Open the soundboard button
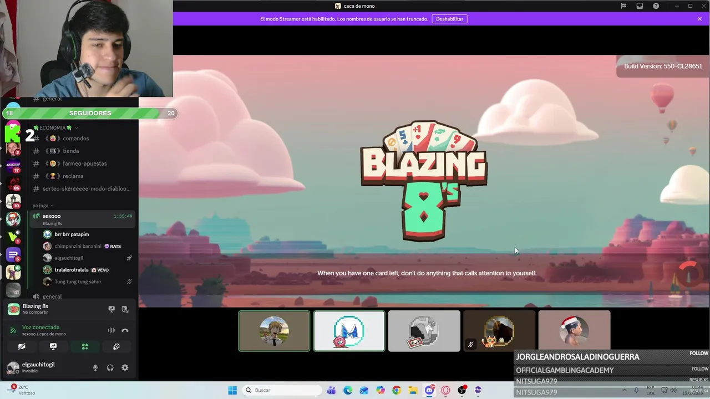710x399 pixels. point(116,346)
